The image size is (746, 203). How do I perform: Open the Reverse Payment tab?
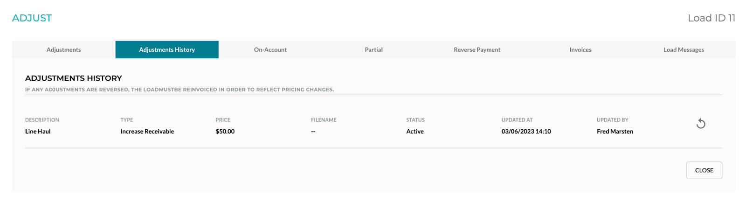[x=477, y=49]
